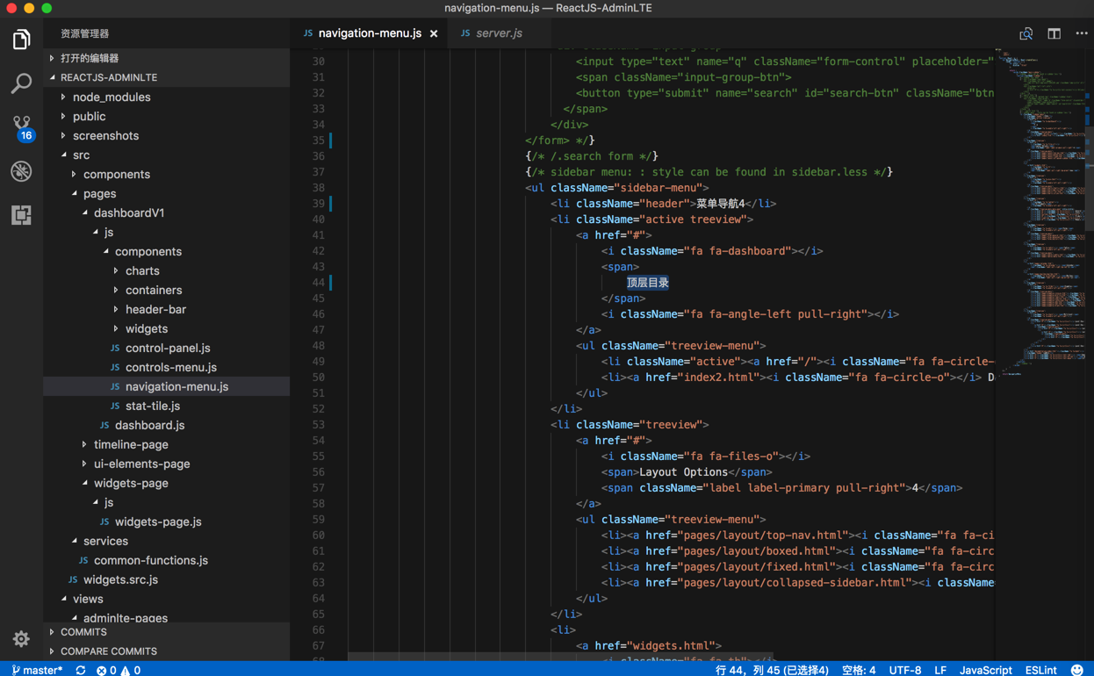Open the Extensions view icon
1094x676 pixels.
point(21,215)
